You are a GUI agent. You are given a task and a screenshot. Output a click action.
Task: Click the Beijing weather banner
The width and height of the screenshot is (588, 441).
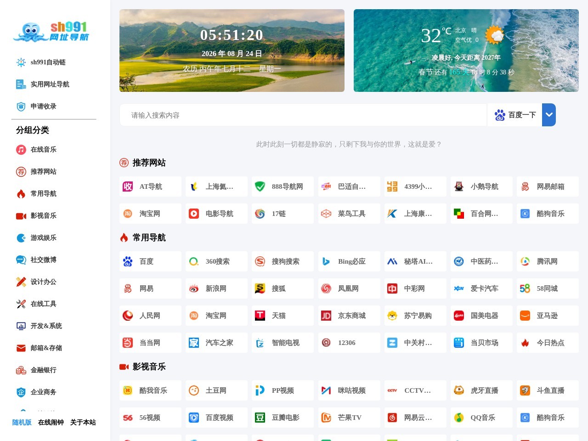[466, 51]
